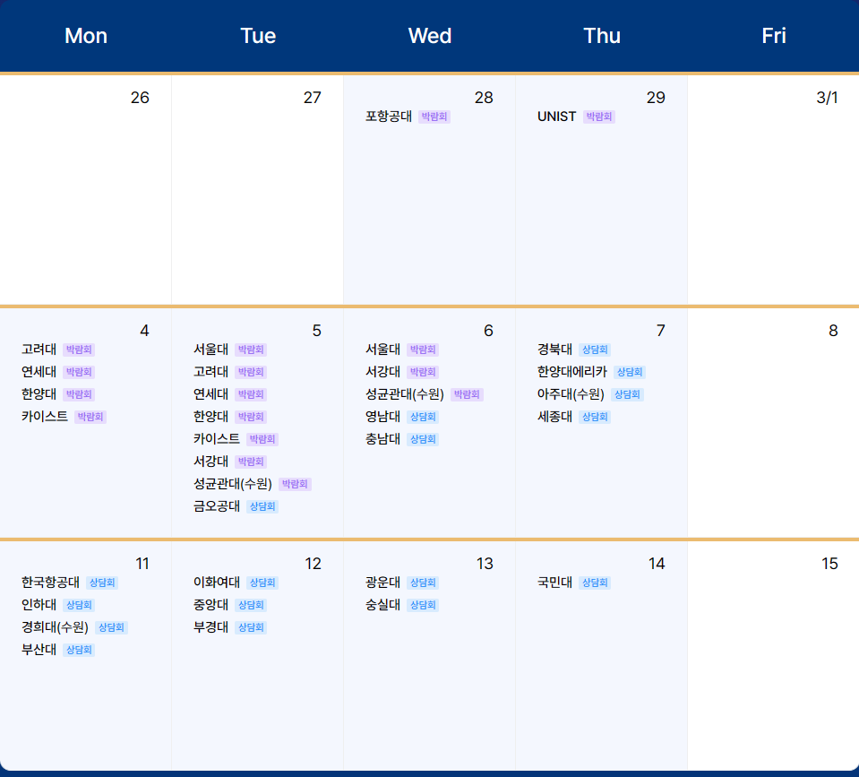859x777 pixels.
Task: Open 고려대 event on Monday 4
Action: [39, 350]
